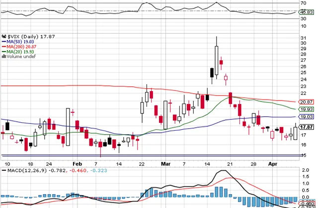This screenshot has height=208, width=318.
Task: Click the blue MACD histogram value -0.323
Action: point(98,170)
